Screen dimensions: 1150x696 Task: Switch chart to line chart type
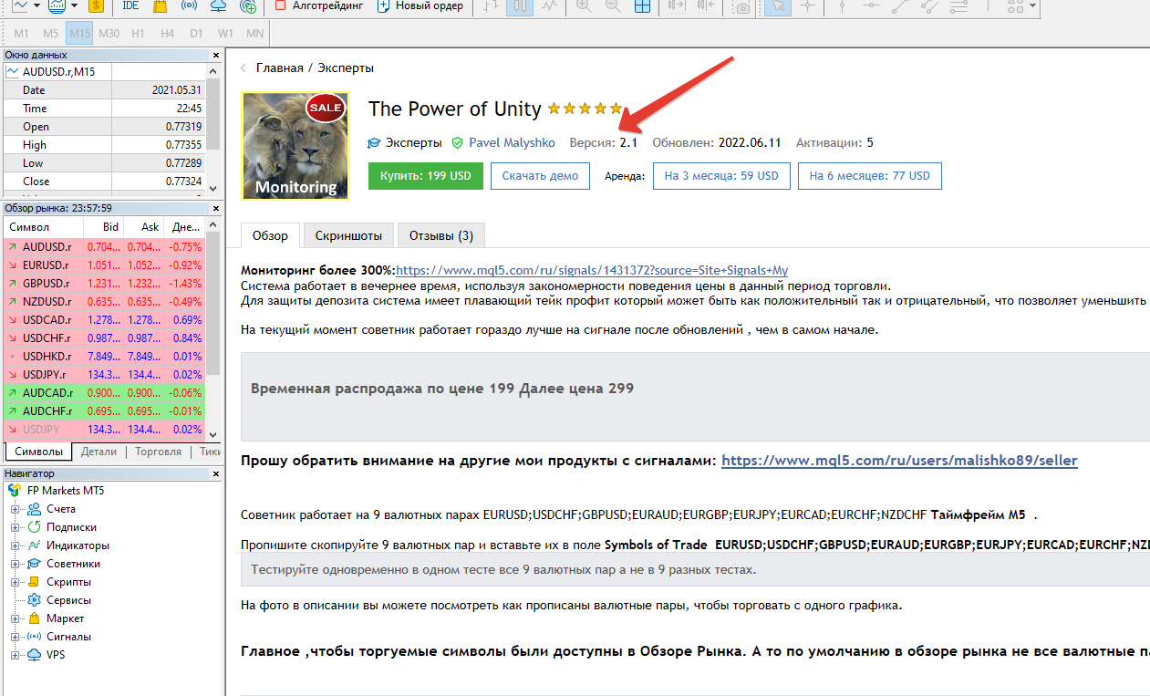(549, 5)
